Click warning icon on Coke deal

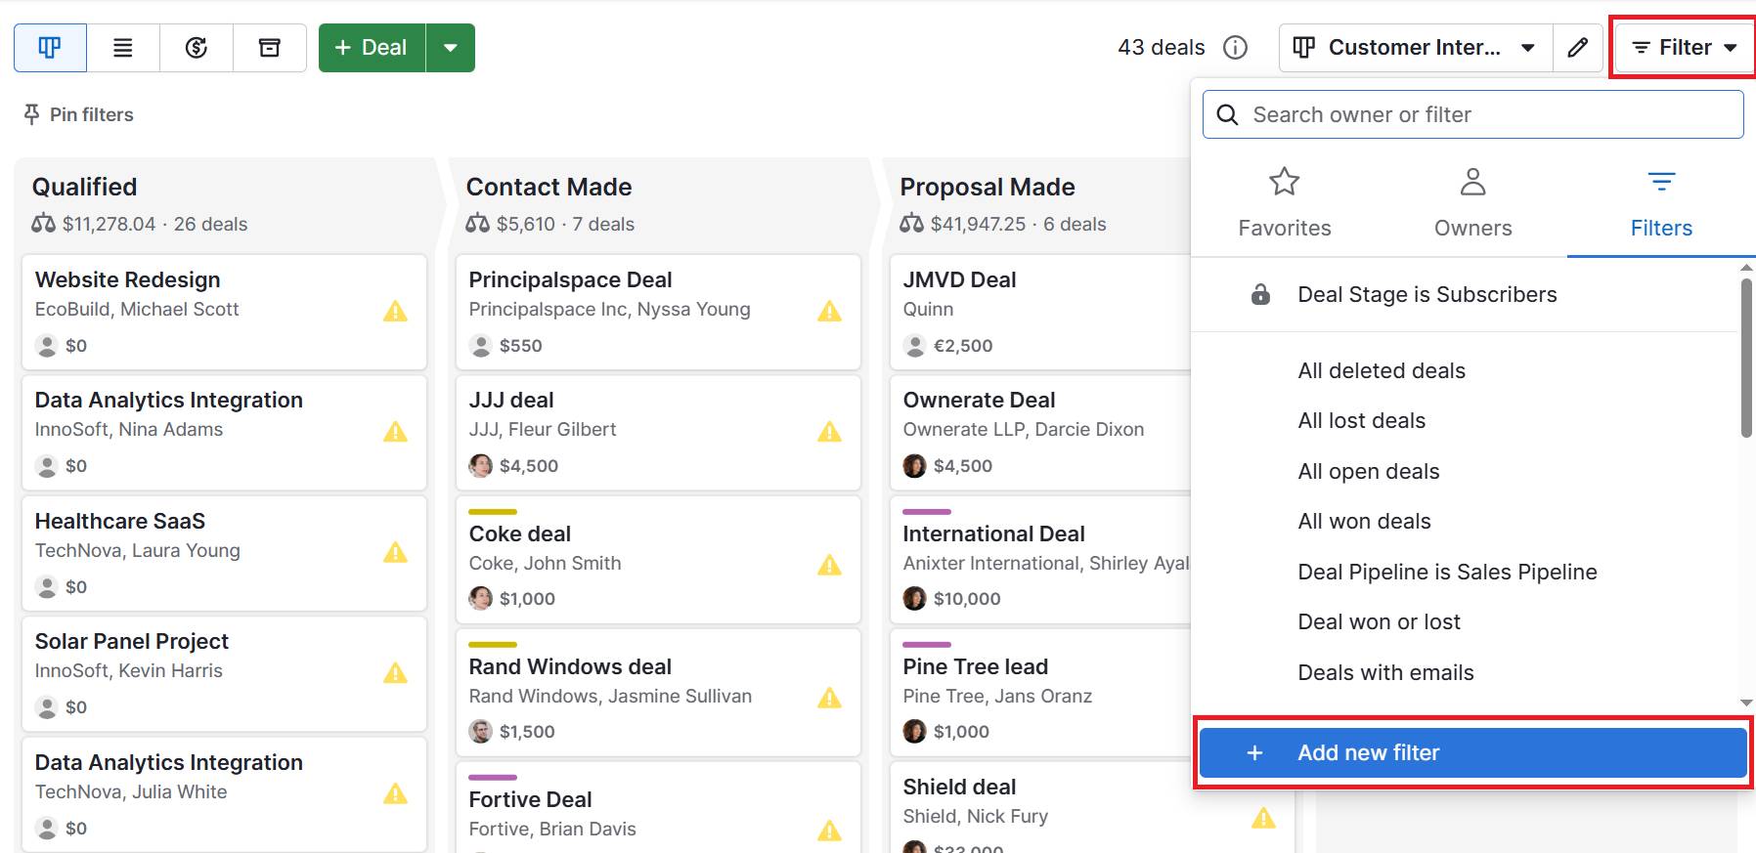[x=829, y=565]
